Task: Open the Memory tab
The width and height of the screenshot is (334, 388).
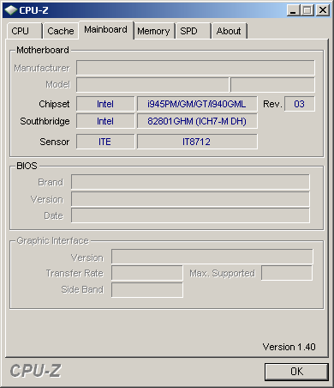Action: pos(153,31)
